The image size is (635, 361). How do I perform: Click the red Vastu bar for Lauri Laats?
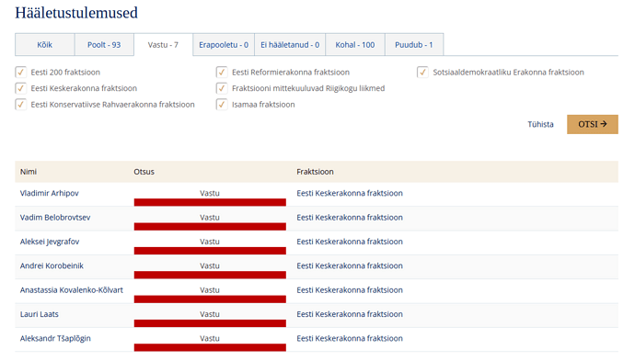(x=210, y=323)
